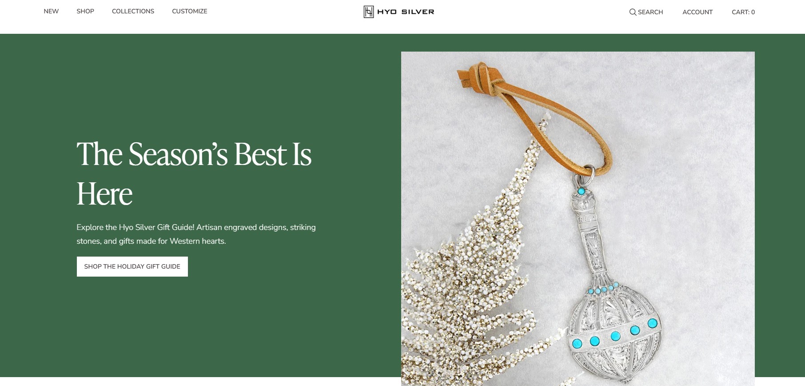Click the empty green banner area below the button
805x386 pixels.
[200, 329]
